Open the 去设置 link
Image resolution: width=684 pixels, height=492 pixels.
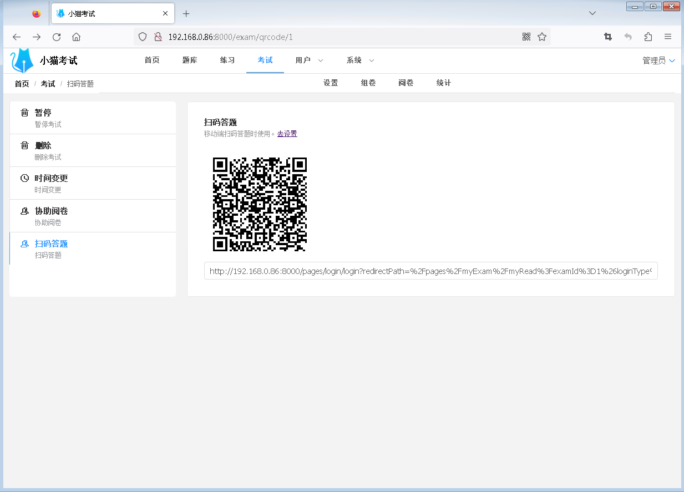pyautogui.click(x=287, y=133)
